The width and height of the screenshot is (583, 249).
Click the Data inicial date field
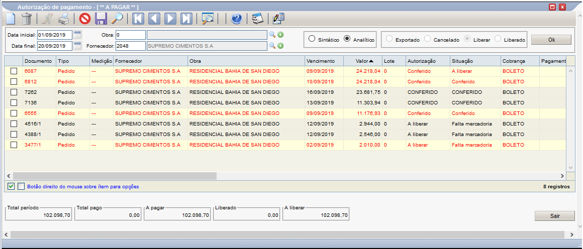tap(55, 35)
